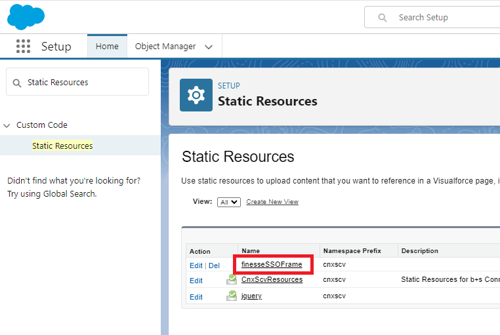Select Static Resources in the sidebar tree
Viewport: 500px width, 335px height.
62,146
